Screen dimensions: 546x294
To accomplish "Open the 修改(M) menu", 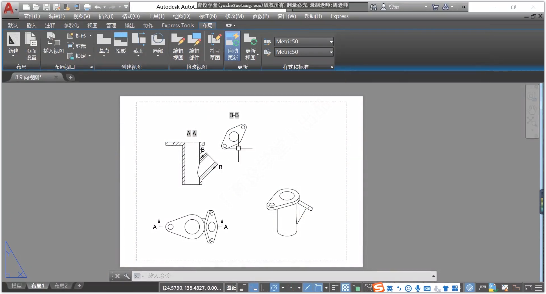I will pyautogui.click(x=234, y=16).
